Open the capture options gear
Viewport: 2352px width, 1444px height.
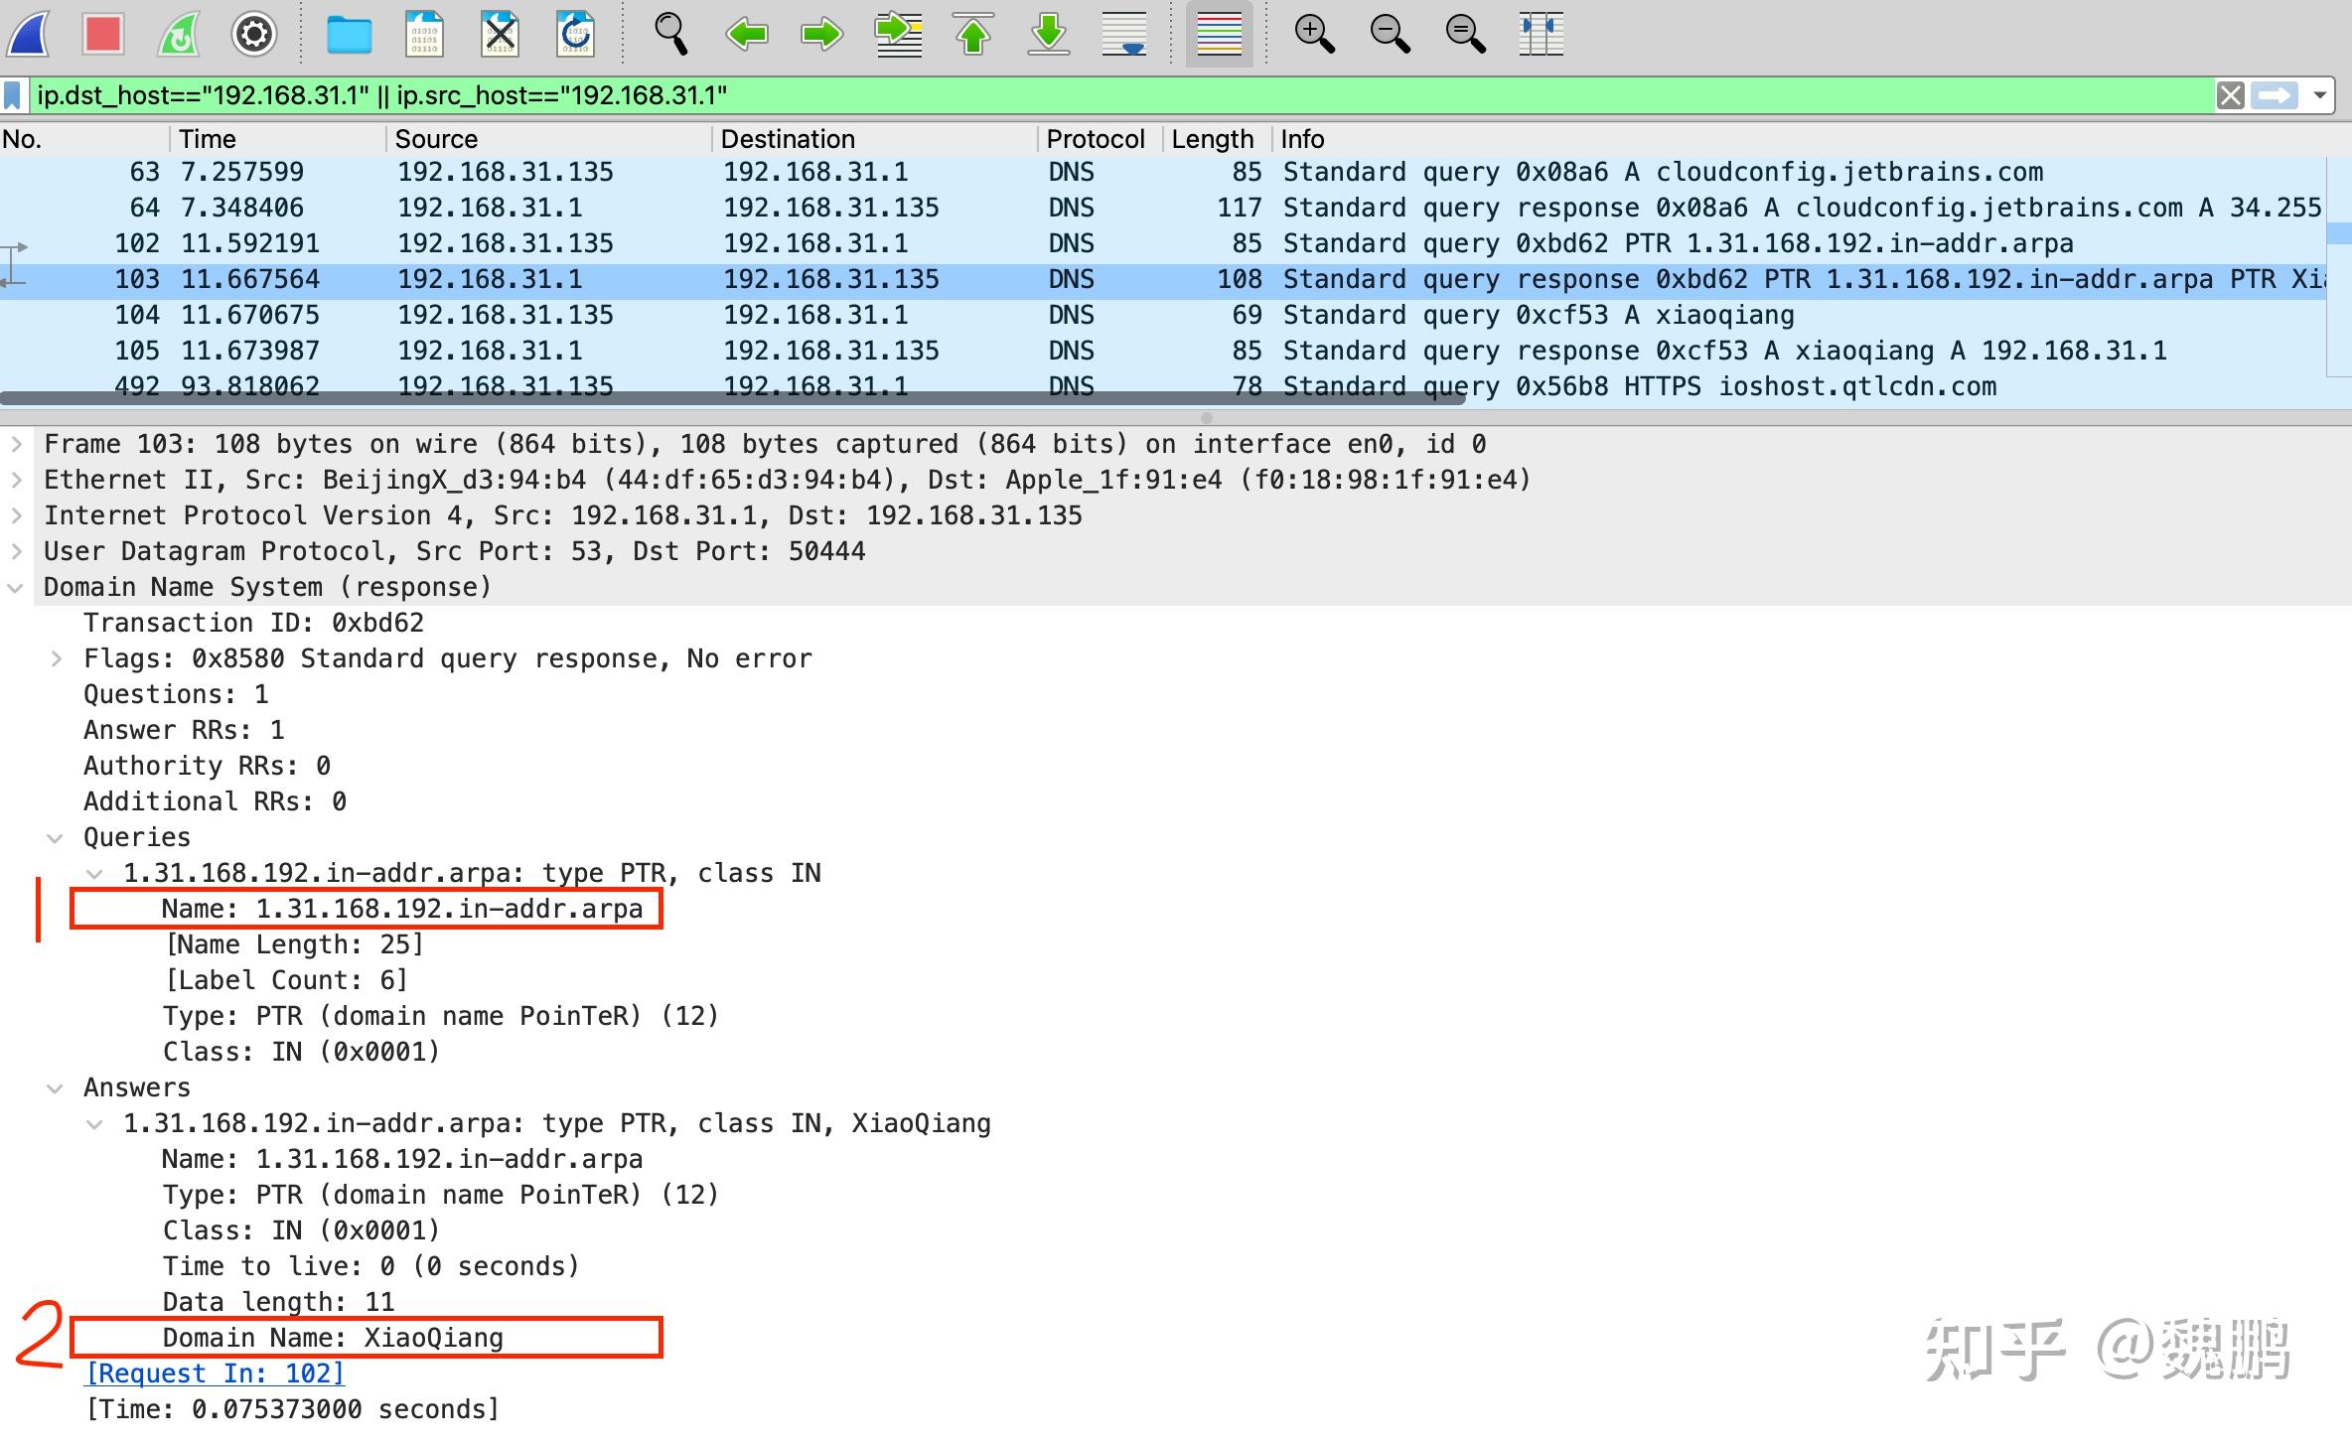tap(253, 34)
